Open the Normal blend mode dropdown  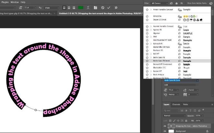(173, 115)
